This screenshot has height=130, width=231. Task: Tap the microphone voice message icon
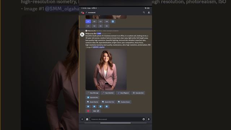pyautogui.click(x=149, y=119)
